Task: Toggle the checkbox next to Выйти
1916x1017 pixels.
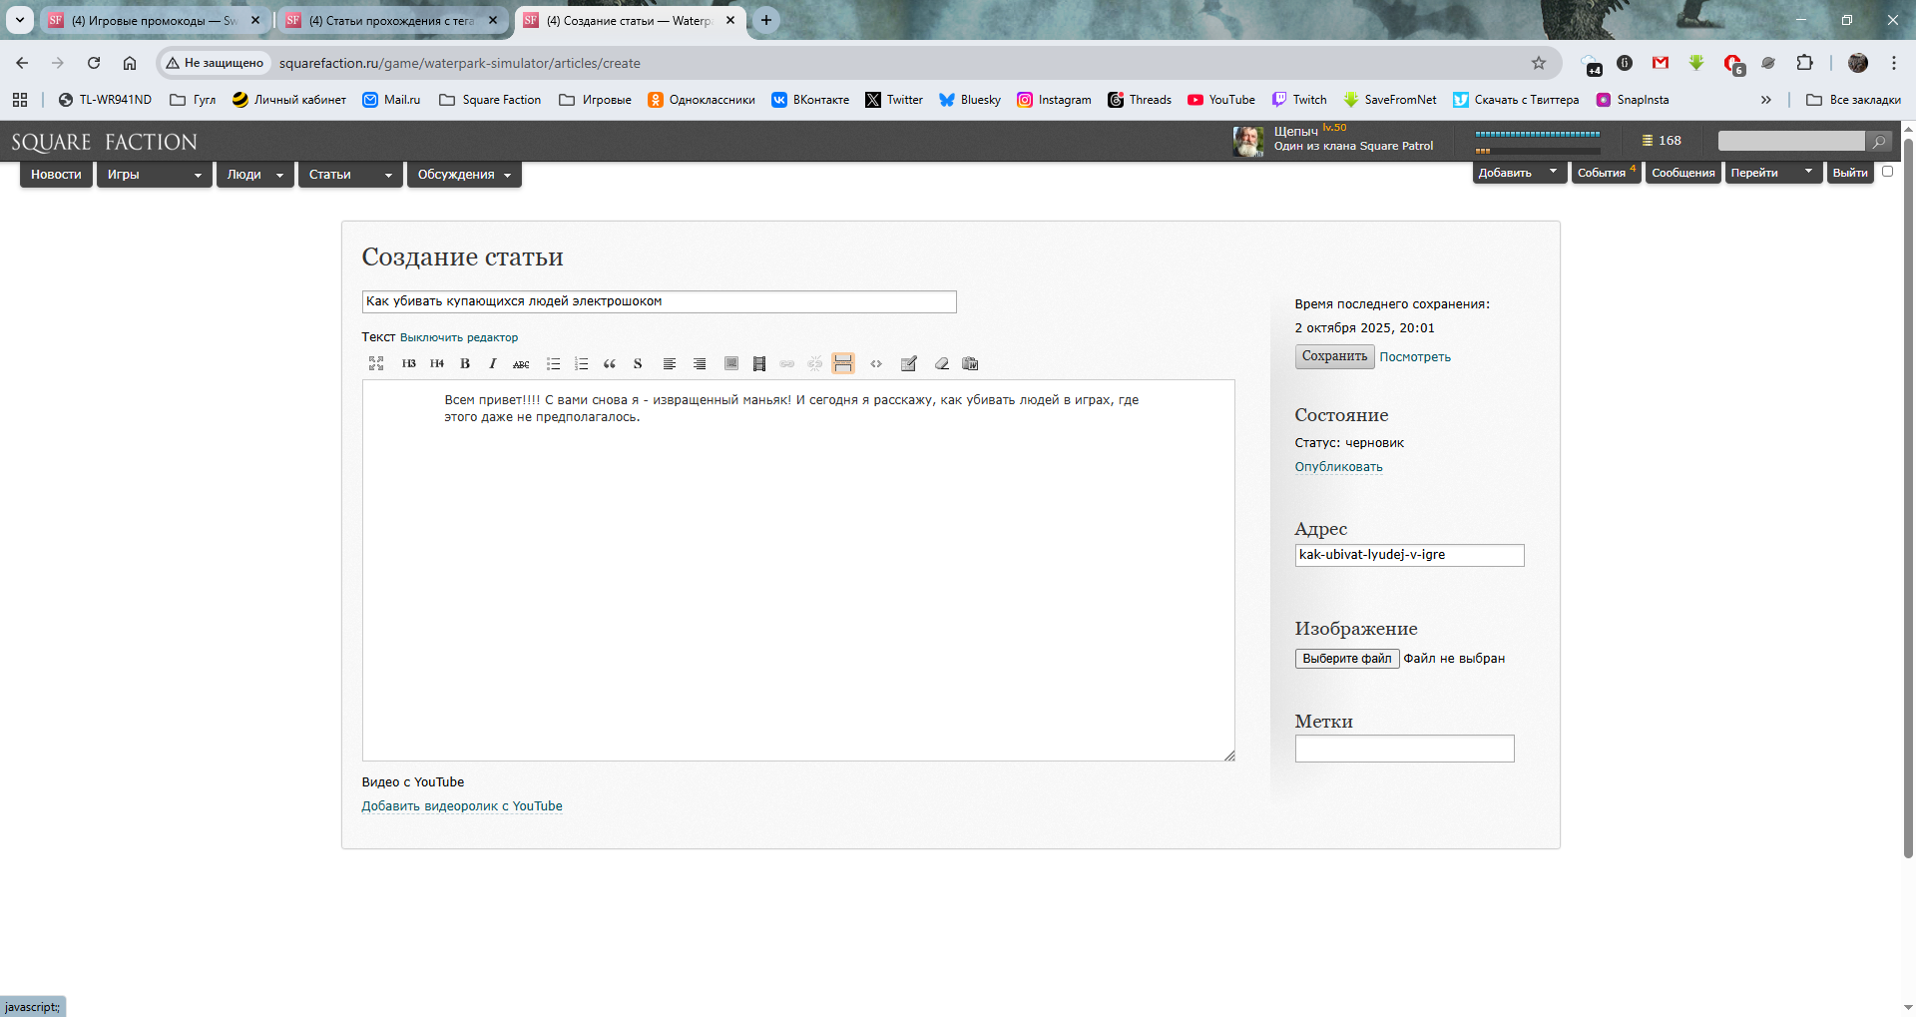Action: tap(1887, 172)
